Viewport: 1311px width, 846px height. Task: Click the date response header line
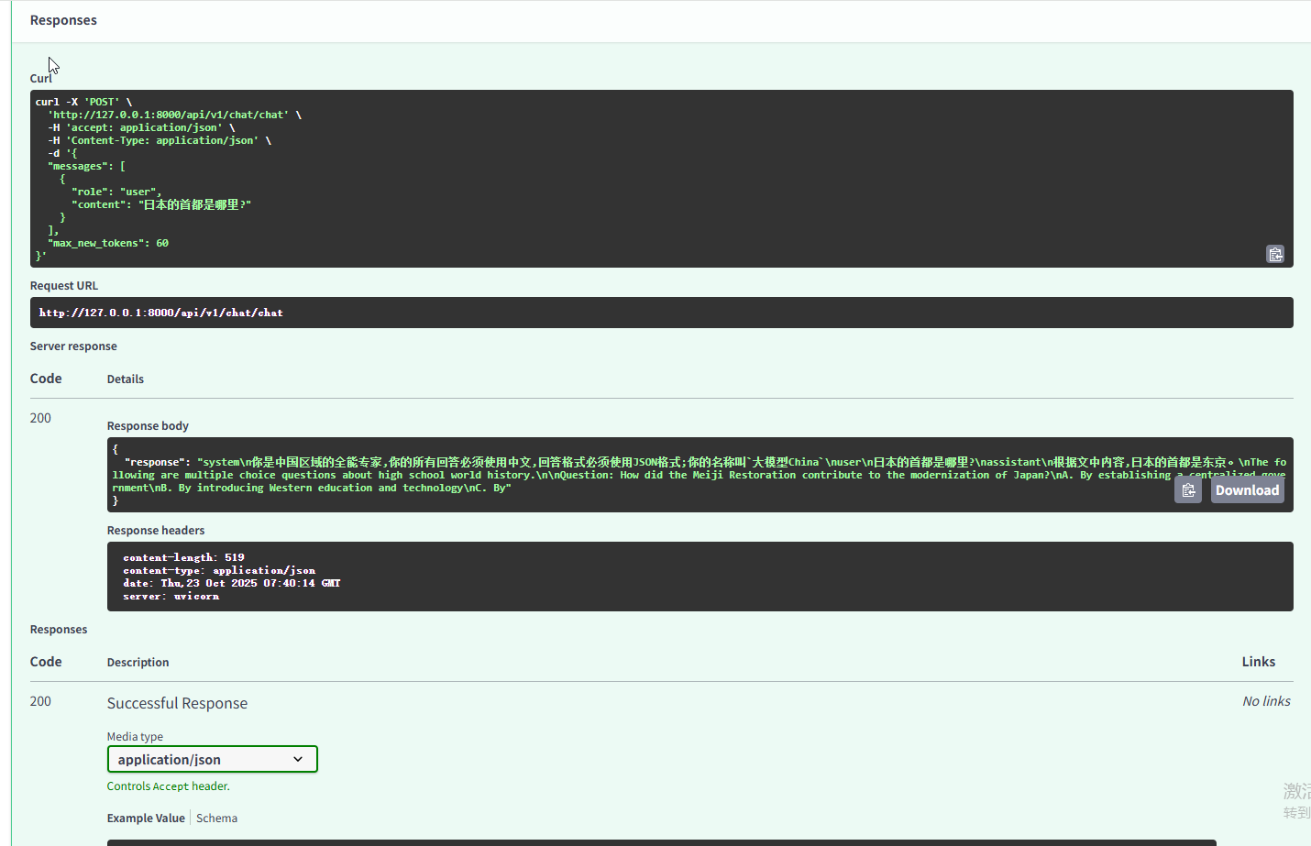pyautogui.click(x=232, y=583)
